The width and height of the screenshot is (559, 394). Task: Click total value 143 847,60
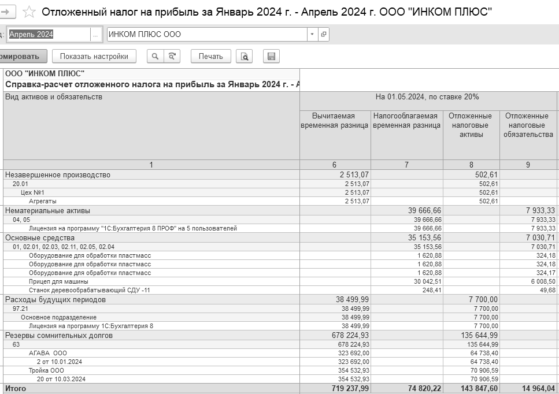pos(479,388)
